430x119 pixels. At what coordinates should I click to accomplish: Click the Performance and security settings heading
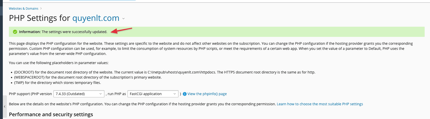click(x=51, y=114)
